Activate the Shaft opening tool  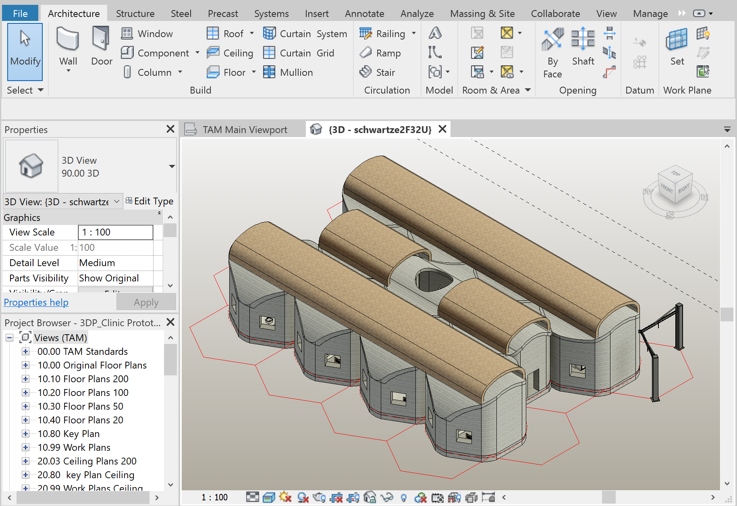coord(583,48)
